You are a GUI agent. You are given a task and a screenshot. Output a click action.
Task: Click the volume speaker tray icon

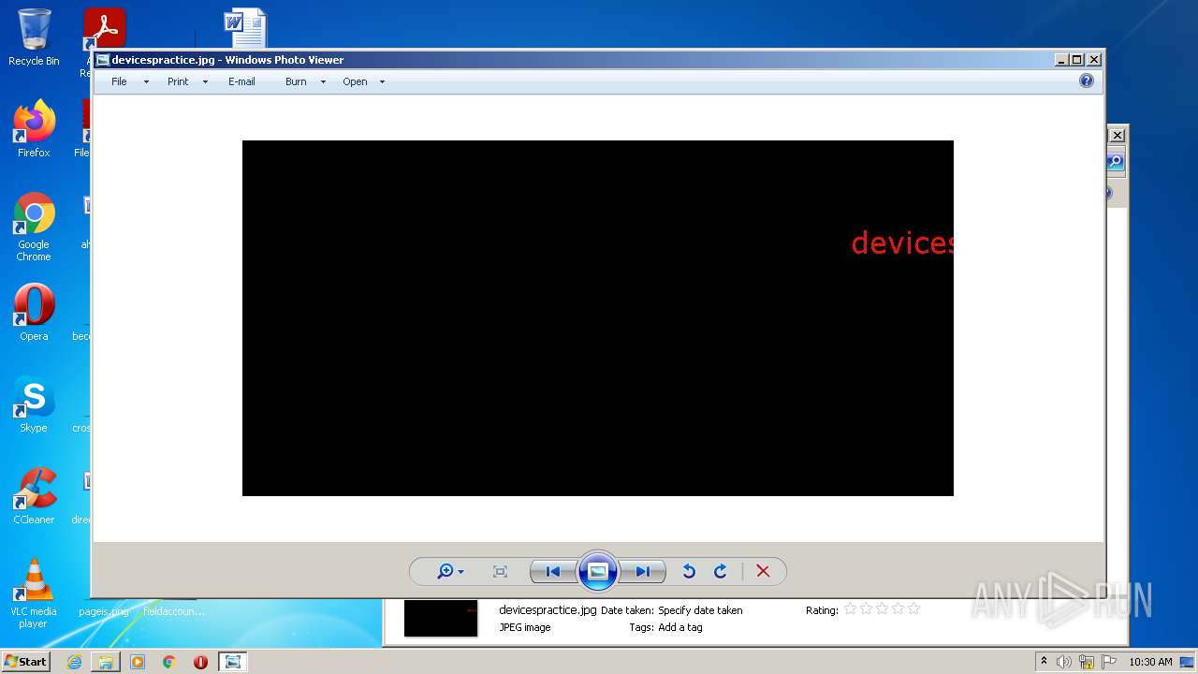(x=1064, y=662)
